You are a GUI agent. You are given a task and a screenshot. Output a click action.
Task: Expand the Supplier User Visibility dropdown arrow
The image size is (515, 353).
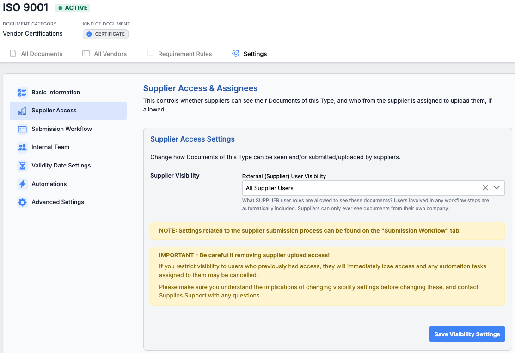pyautogui.click(x=497, y=188)
